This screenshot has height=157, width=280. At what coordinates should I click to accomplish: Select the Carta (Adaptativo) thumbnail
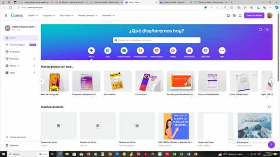coord(244,81)
